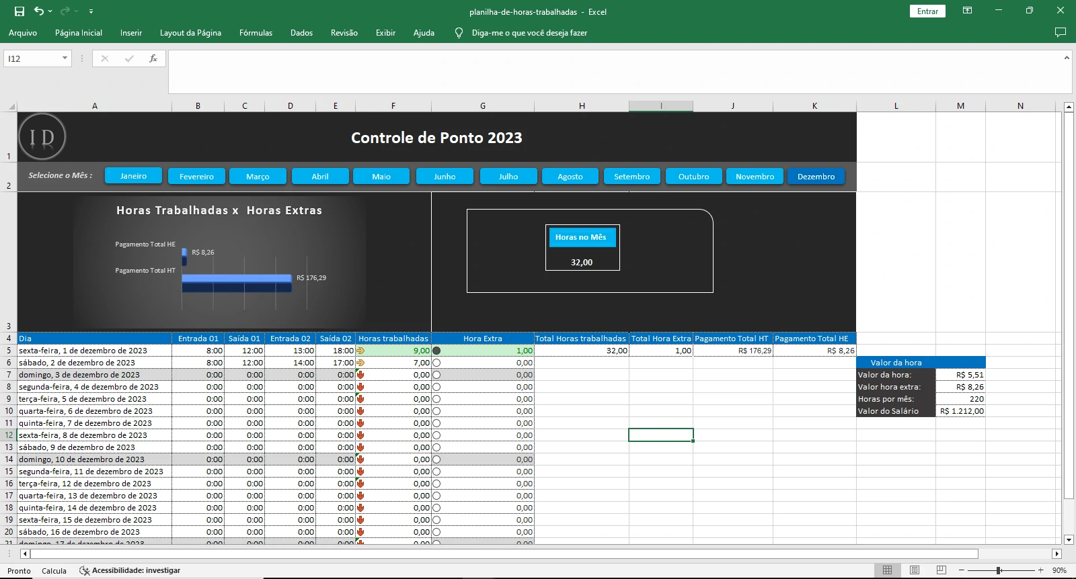This screenshot has width=1076, height=579.
Task: Click the Horas Trabalhadas x Horas Extras chart
Action: click(219, 261)
